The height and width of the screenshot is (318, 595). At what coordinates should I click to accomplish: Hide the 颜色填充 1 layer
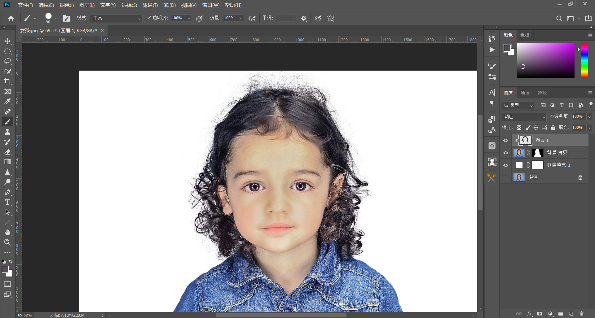point(506,165)
